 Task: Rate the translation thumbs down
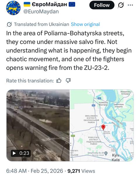[68, 81]
